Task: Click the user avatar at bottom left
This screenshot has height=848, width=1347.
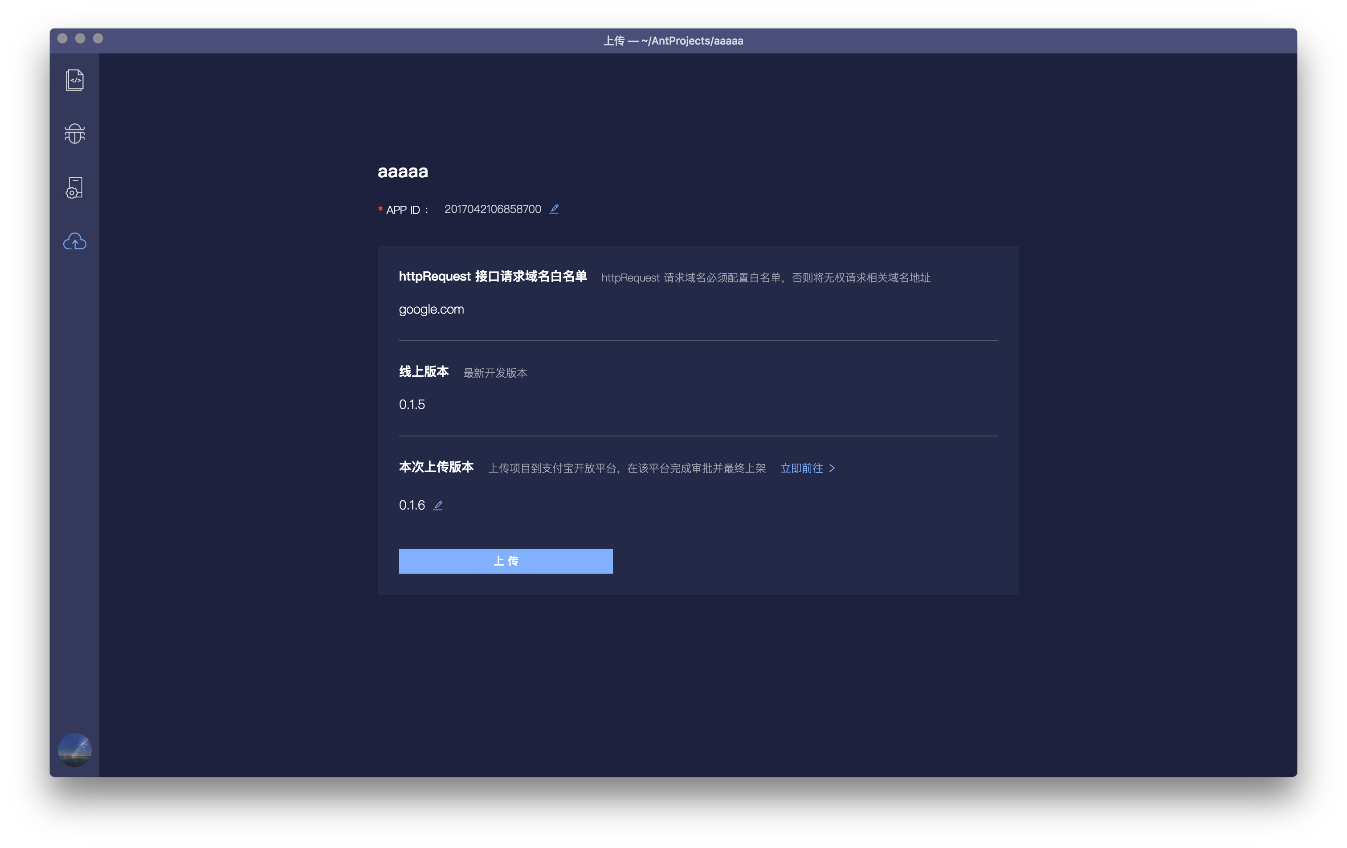Action: coord(74,750)
